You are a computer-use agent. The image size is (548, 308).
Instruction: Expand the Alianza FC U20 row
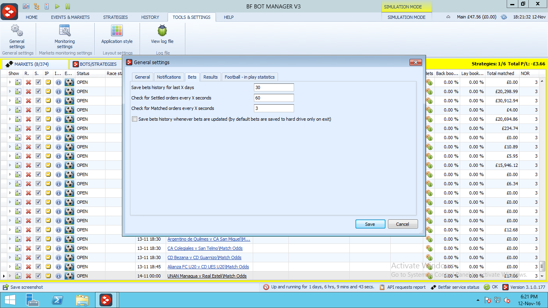click(10, 267)
